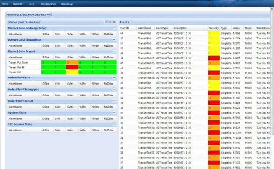Open the Spansaver menu item
This screenshot has width=274, height=169.
click(x=67, y=4)
